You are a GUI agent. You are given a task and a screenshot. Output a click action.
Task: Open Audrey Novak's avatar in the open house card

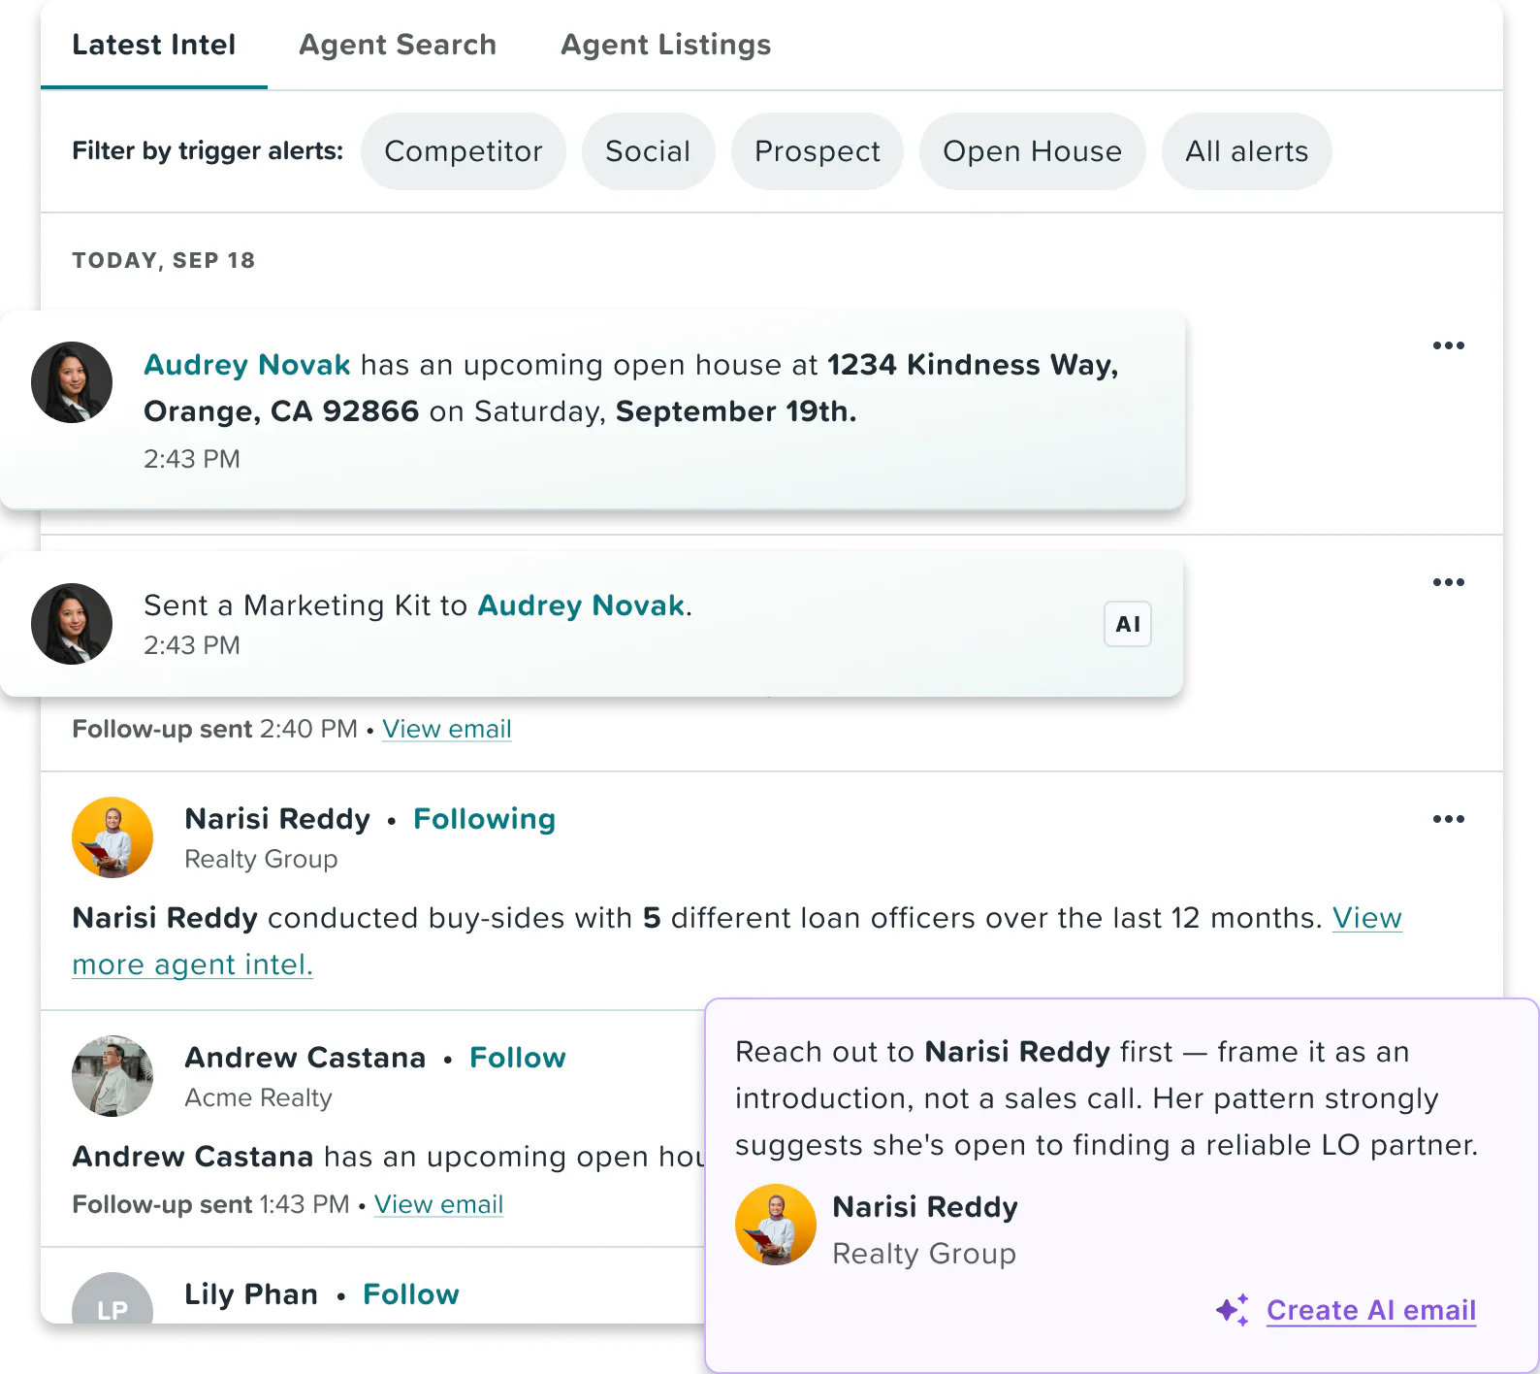click(x=72, y=382)
